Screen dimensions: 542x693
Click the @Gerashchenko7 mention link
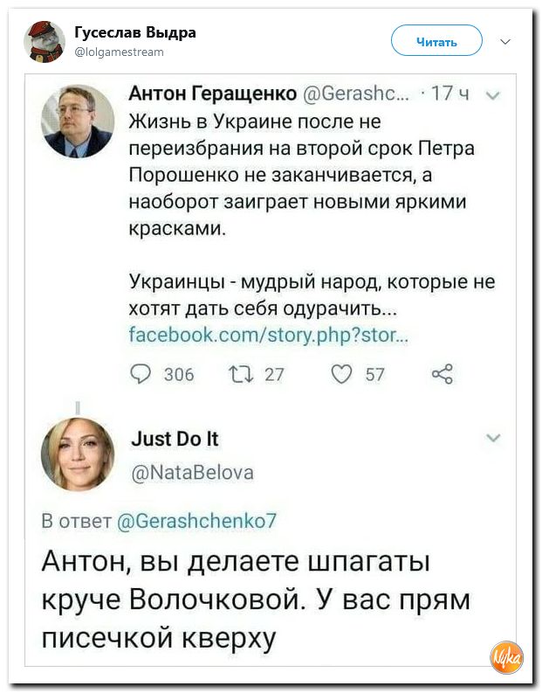(x=196, y=521)
